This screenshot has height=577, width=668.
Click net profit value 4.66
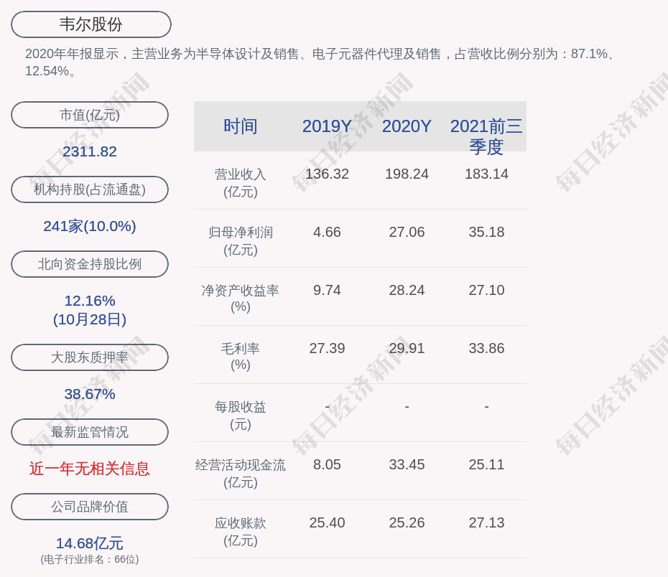pyautogui.click(x=328, y=233)
